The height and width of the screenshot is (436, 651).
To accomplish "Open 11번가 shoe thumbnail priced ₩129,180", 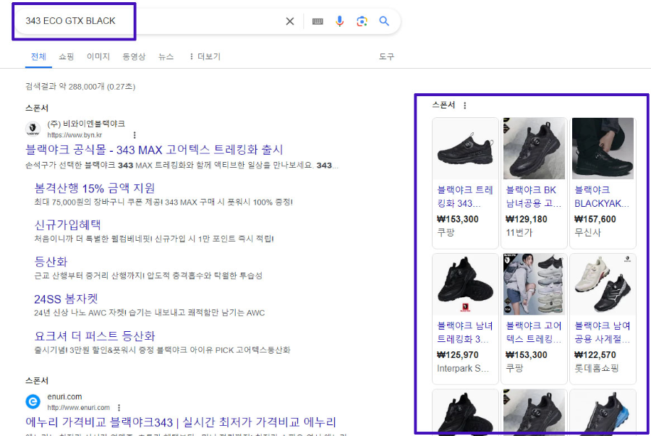I will (x=534, y=148).
